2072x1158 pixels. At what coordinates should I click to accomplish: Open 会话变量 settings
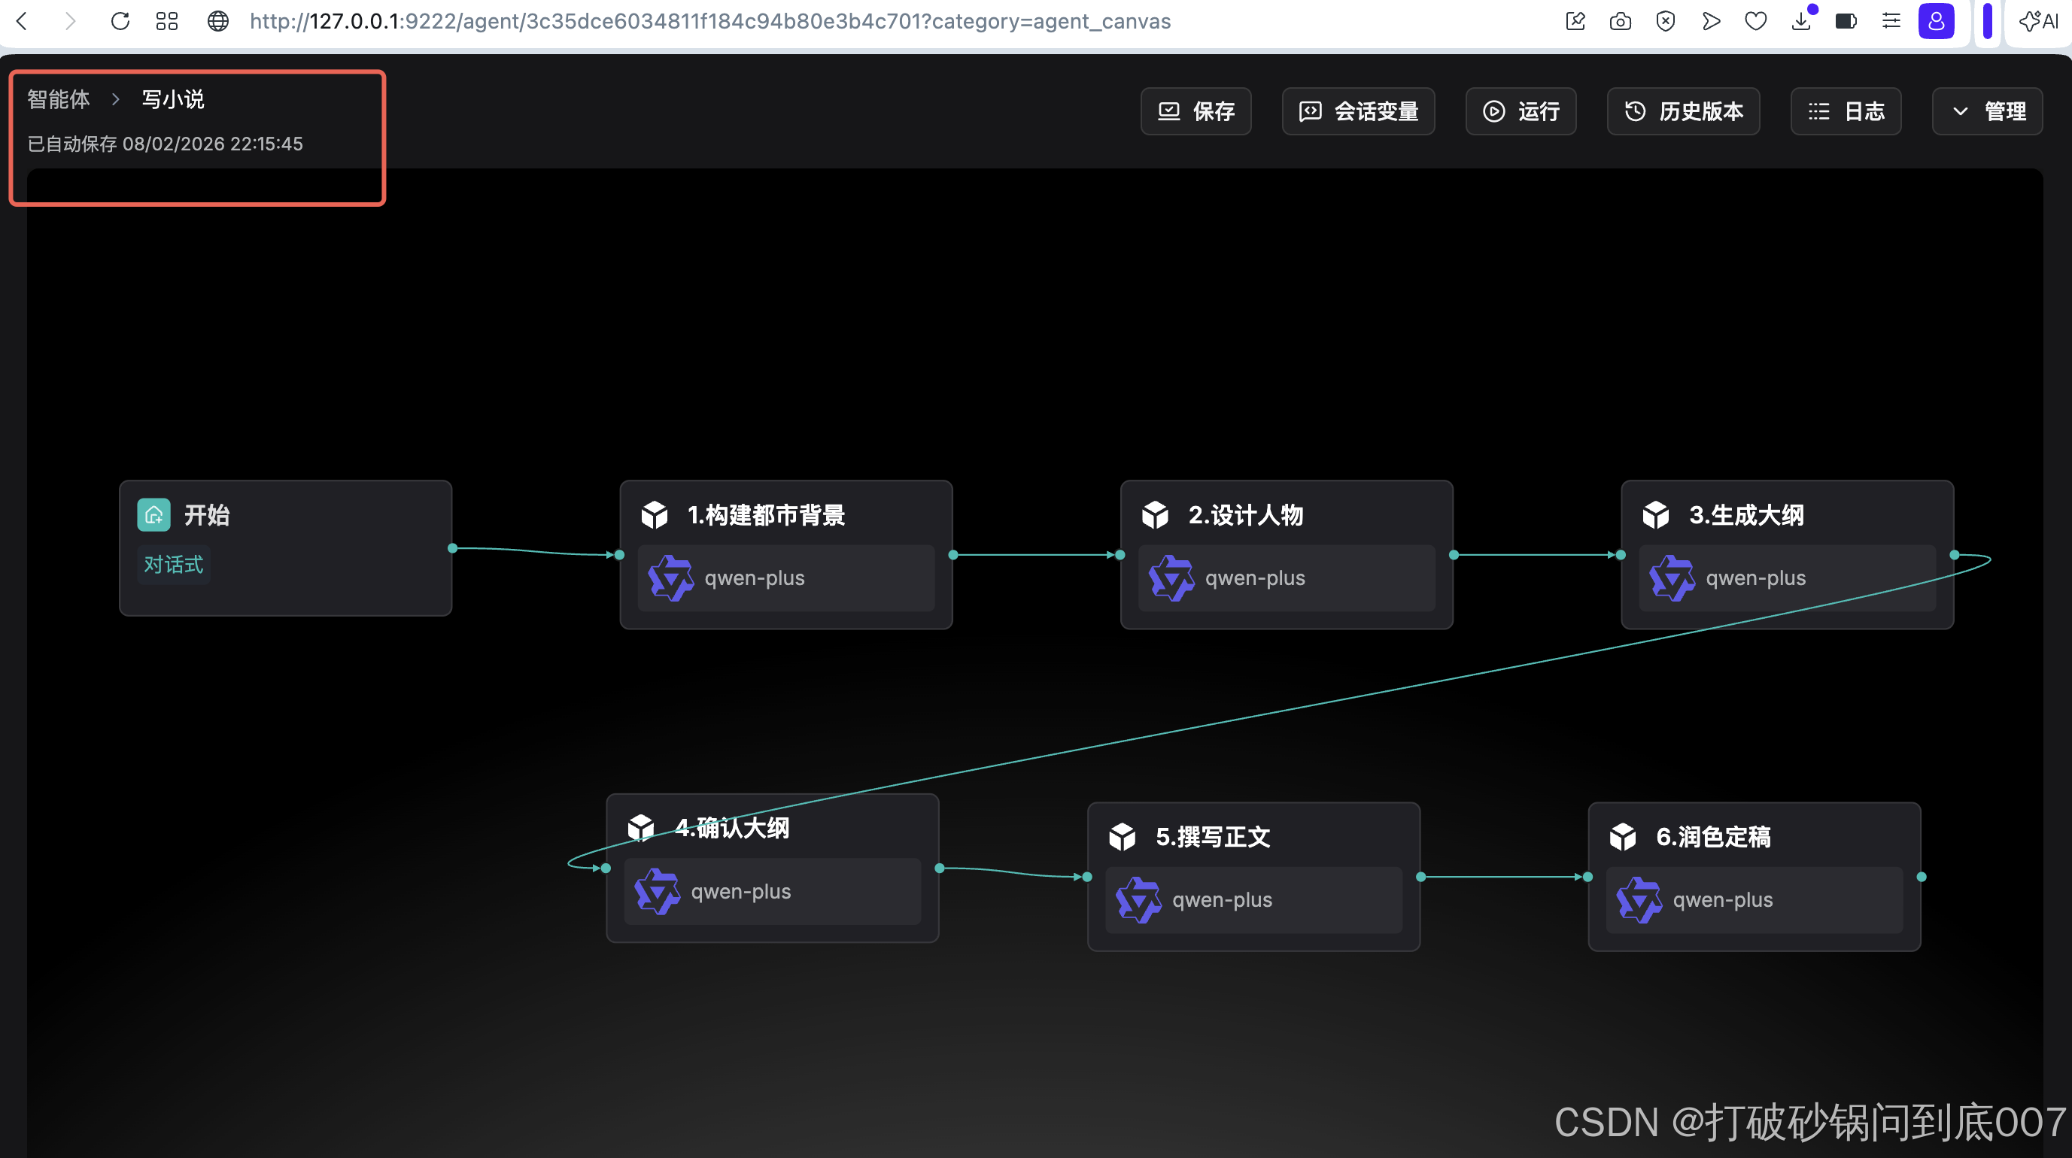1358,111
